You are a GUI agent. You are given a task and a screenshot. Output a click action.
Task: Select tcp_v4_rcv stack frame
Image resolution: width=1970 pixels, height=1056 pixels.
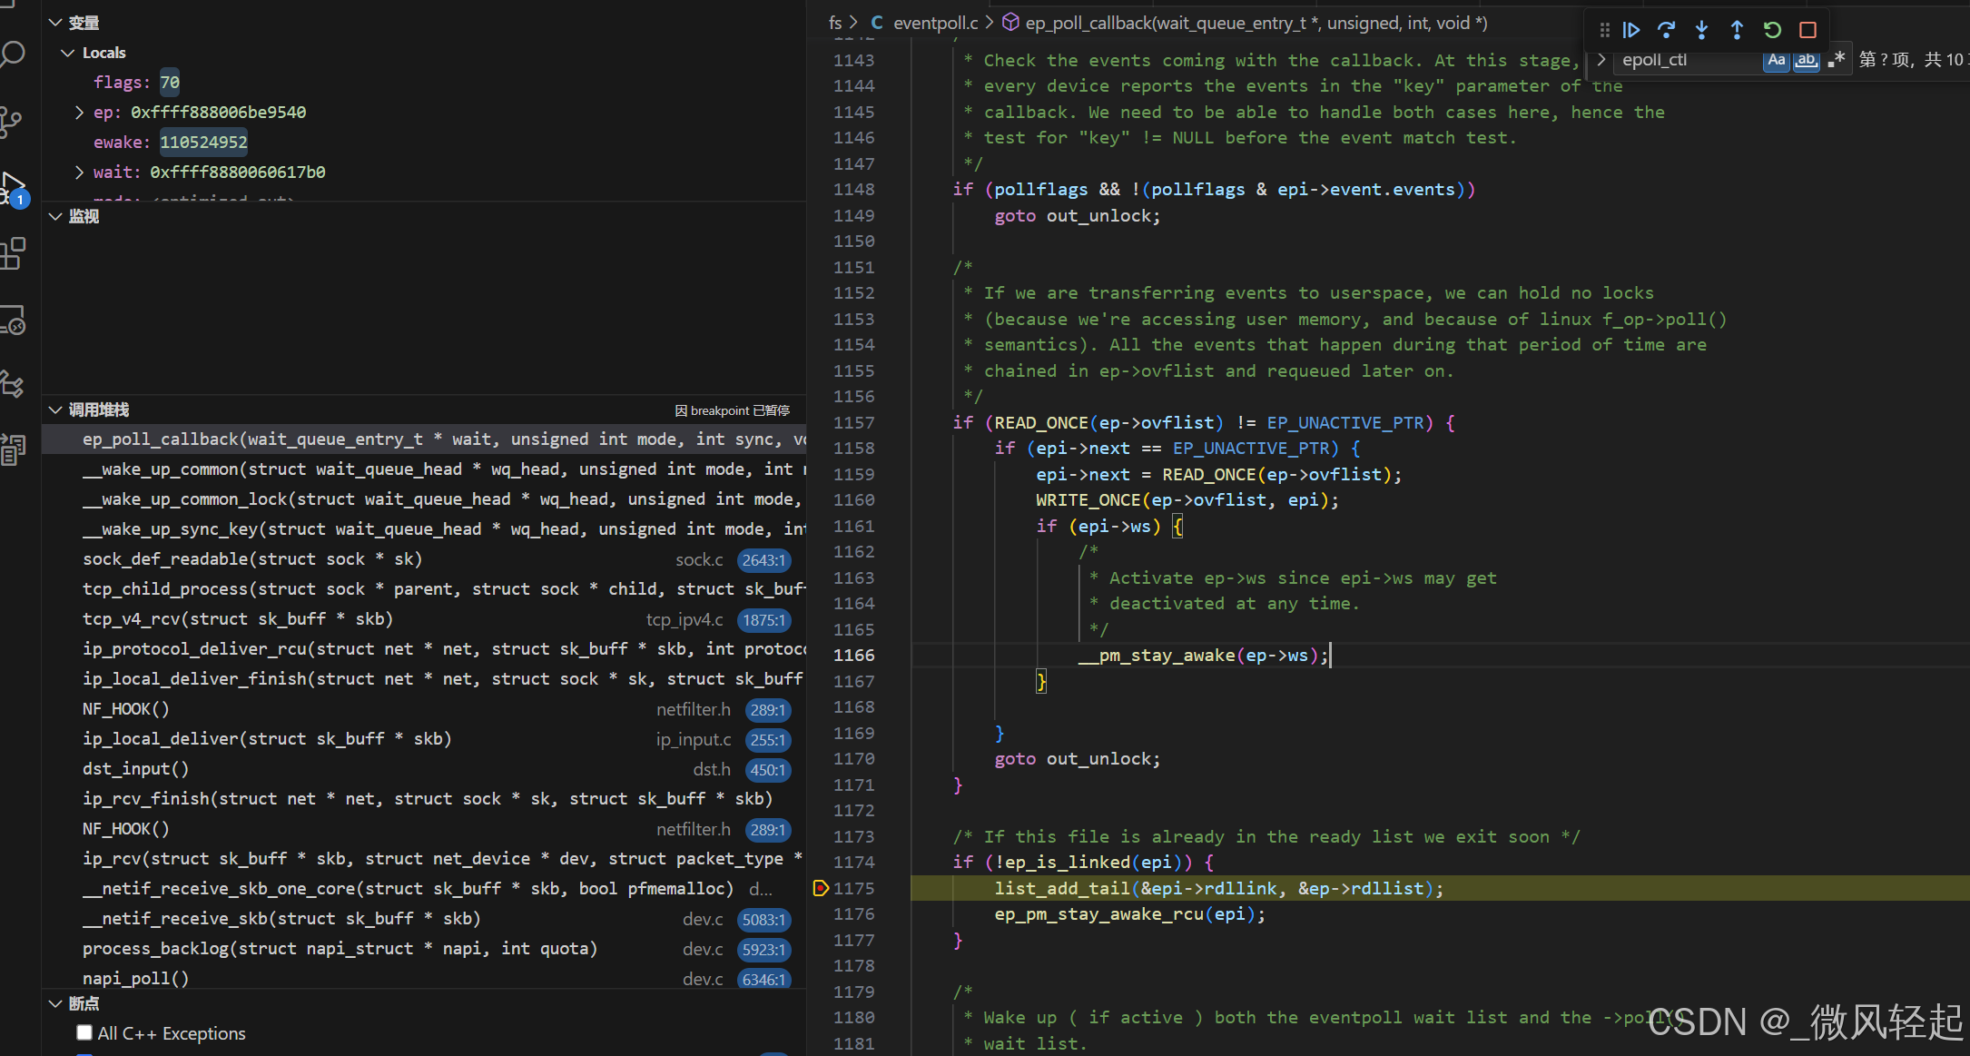tap(424, 619)
